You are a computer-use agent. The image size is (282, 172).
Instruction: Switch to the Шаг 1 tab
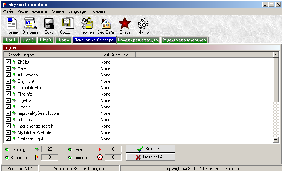[x=11, y=40]
